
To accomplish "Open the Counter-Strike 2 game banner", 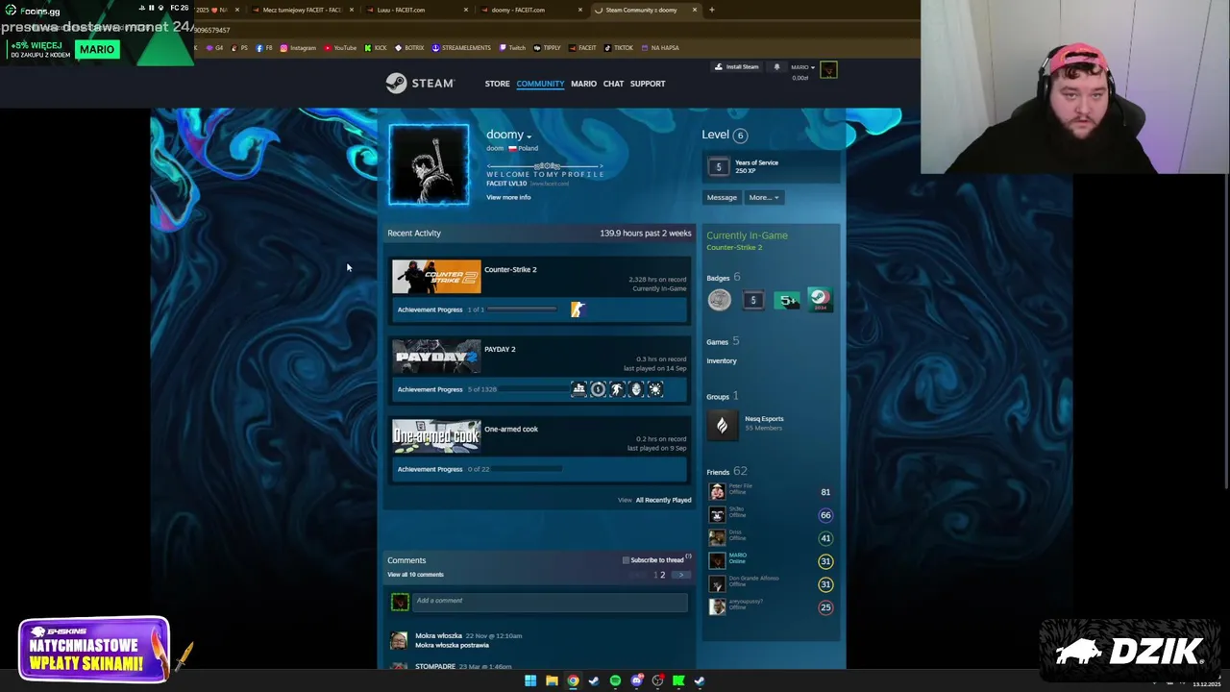I will [x=436, y=277].
